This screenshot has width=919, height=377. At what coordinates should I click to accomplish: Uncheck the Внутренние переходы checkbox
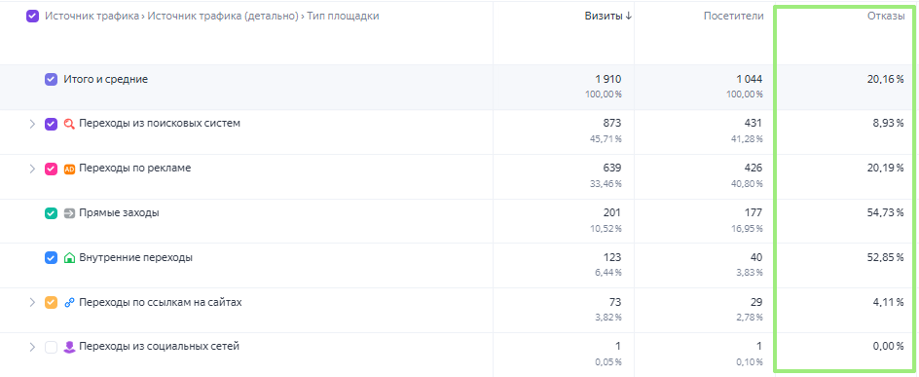coord(51,258)
